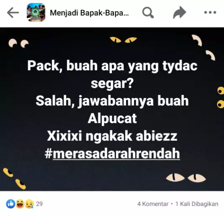This screenshot has height=216, width=224.
Task: Open the group profile picture
Action: (x=36, y=13)
